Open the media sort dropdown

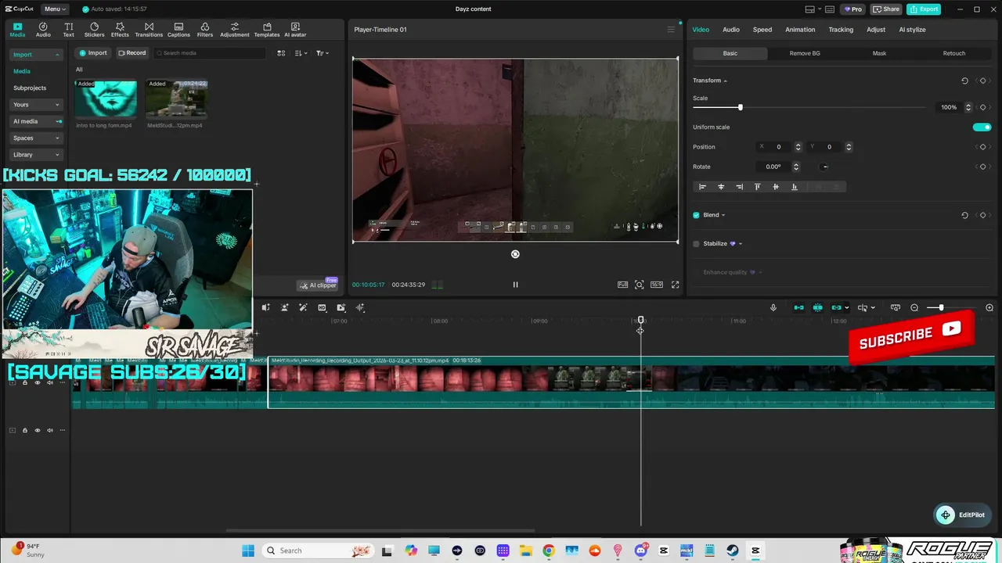click(x=301, y=53)
